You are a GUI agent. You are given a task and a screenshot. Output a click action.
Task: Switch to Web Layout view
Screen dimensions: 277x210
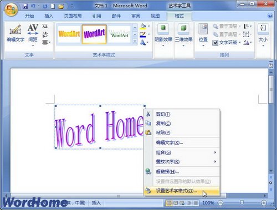pyautogui.click(x=182, y=203)
